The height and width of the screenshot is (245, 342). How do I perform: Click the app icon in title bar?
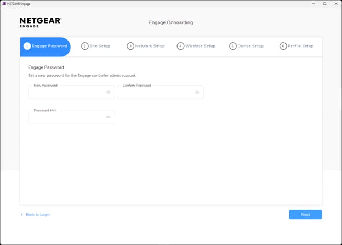tap(4, 3)
